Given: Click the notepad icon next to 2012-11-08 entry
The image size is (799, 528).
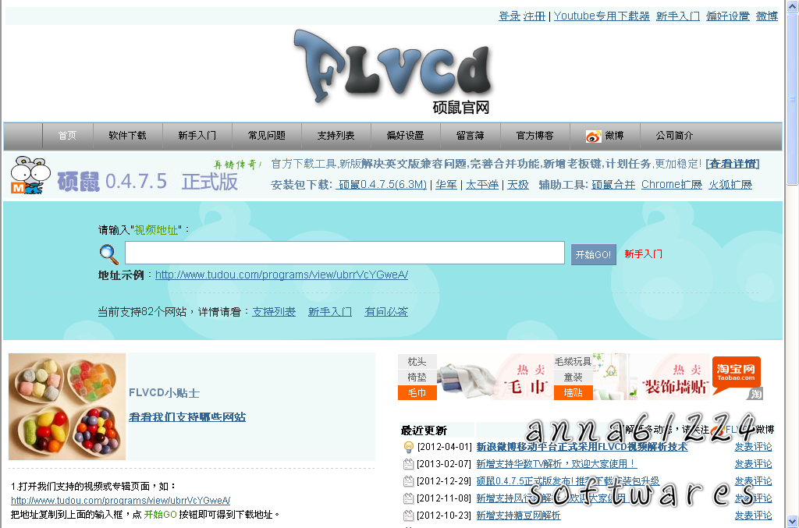Looking at the screenshot, I should point(408,498).
